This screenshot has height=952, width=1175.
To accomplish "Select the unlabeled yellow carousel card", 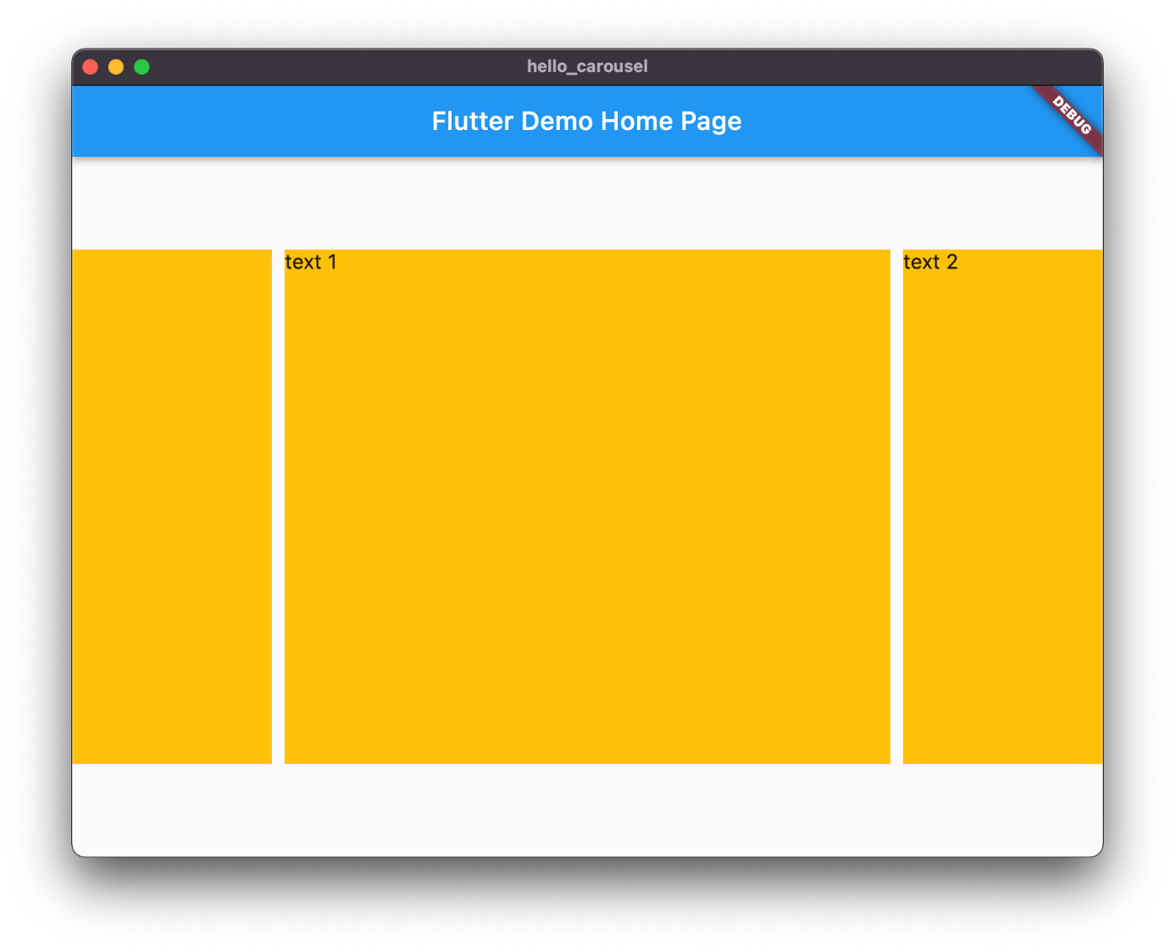I will coord(172,507).
